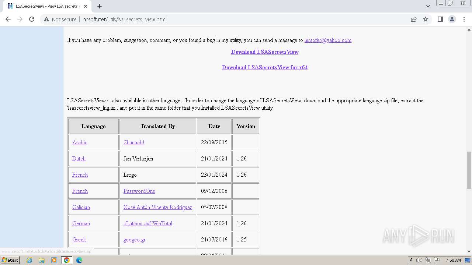Visit Xosé Antón Vicente Rodríguez link

(158, 207)
